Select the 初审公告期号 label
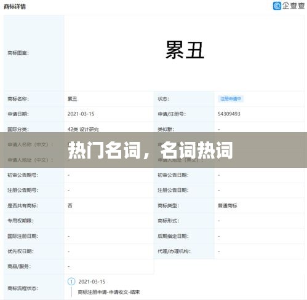The height and width of the screenshot is (300, 307). click(23, 175)
